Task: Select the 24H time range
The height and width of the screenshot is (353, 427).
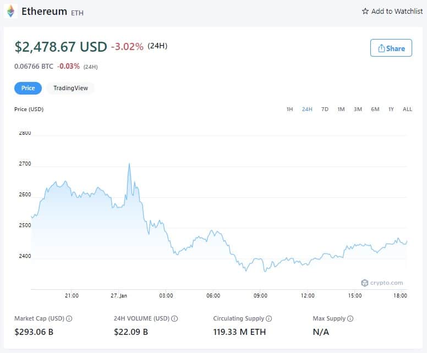Action: coord(307,109)
